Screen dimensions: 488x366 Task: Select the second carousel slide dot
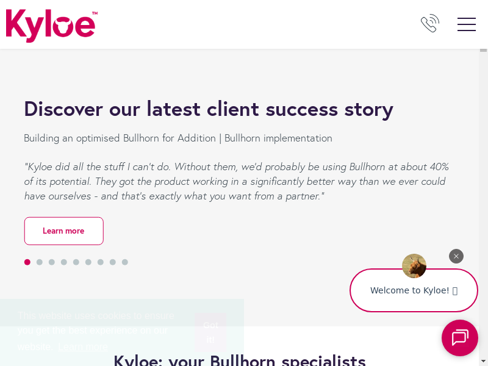click(40, 262)
